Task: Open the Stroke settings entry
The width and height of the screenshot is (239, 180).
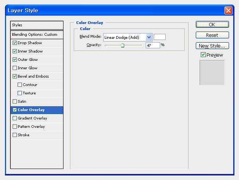Action: [x=37, y=135]
